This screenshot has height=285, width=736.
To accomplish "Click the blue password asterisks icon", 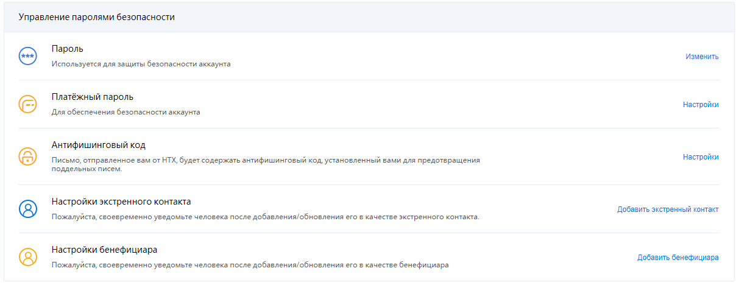I will coord(28,56).
